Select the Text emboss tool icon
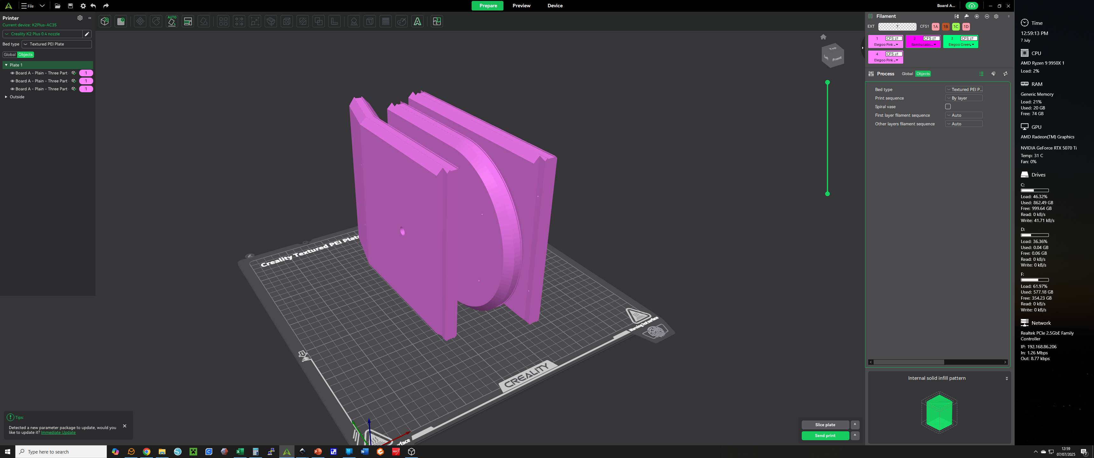The image size is (1094, 458). point(418,21)
